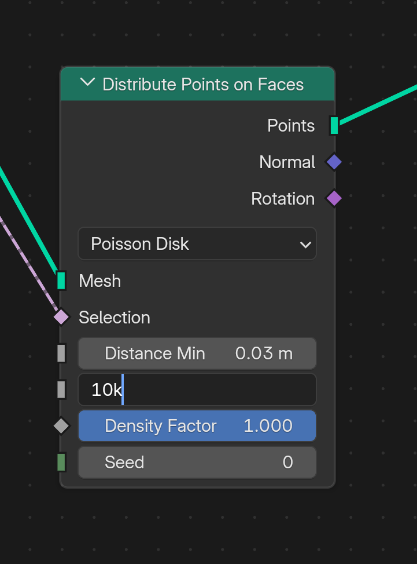
Task: Click inside the 10k text entry field
Action: pyautogui.click(x=197, y=390)
